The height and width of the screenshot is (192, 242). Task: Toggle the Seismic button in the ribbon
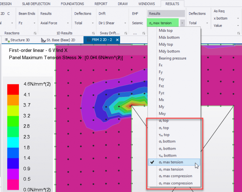coord(138,23)
